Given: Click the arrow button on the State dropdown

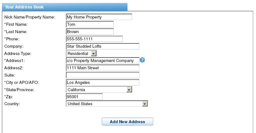Looking at the screenshot, I should [129, 90].
